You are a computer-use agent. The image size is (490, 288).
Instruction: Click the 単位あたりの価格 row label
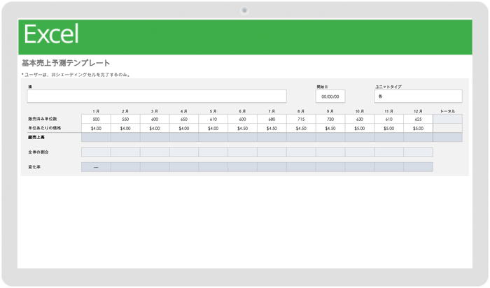pyautogui.click(x=45, y=128)
